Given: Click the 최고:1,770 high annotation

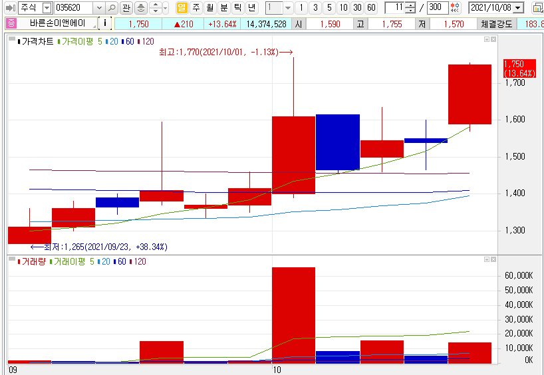Looking at the screenshot, I should click(226, 52).
